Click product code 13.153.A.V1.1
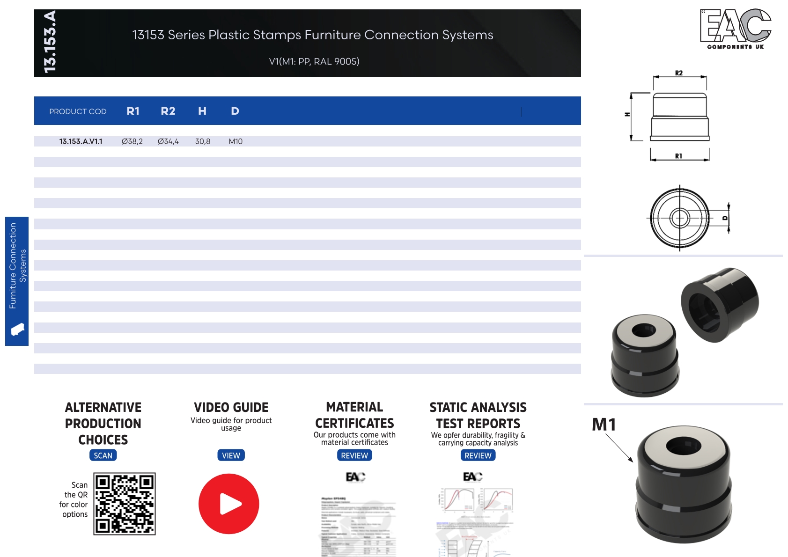Image resolution: width=788 pixels, height=557 pixels. 81,141
